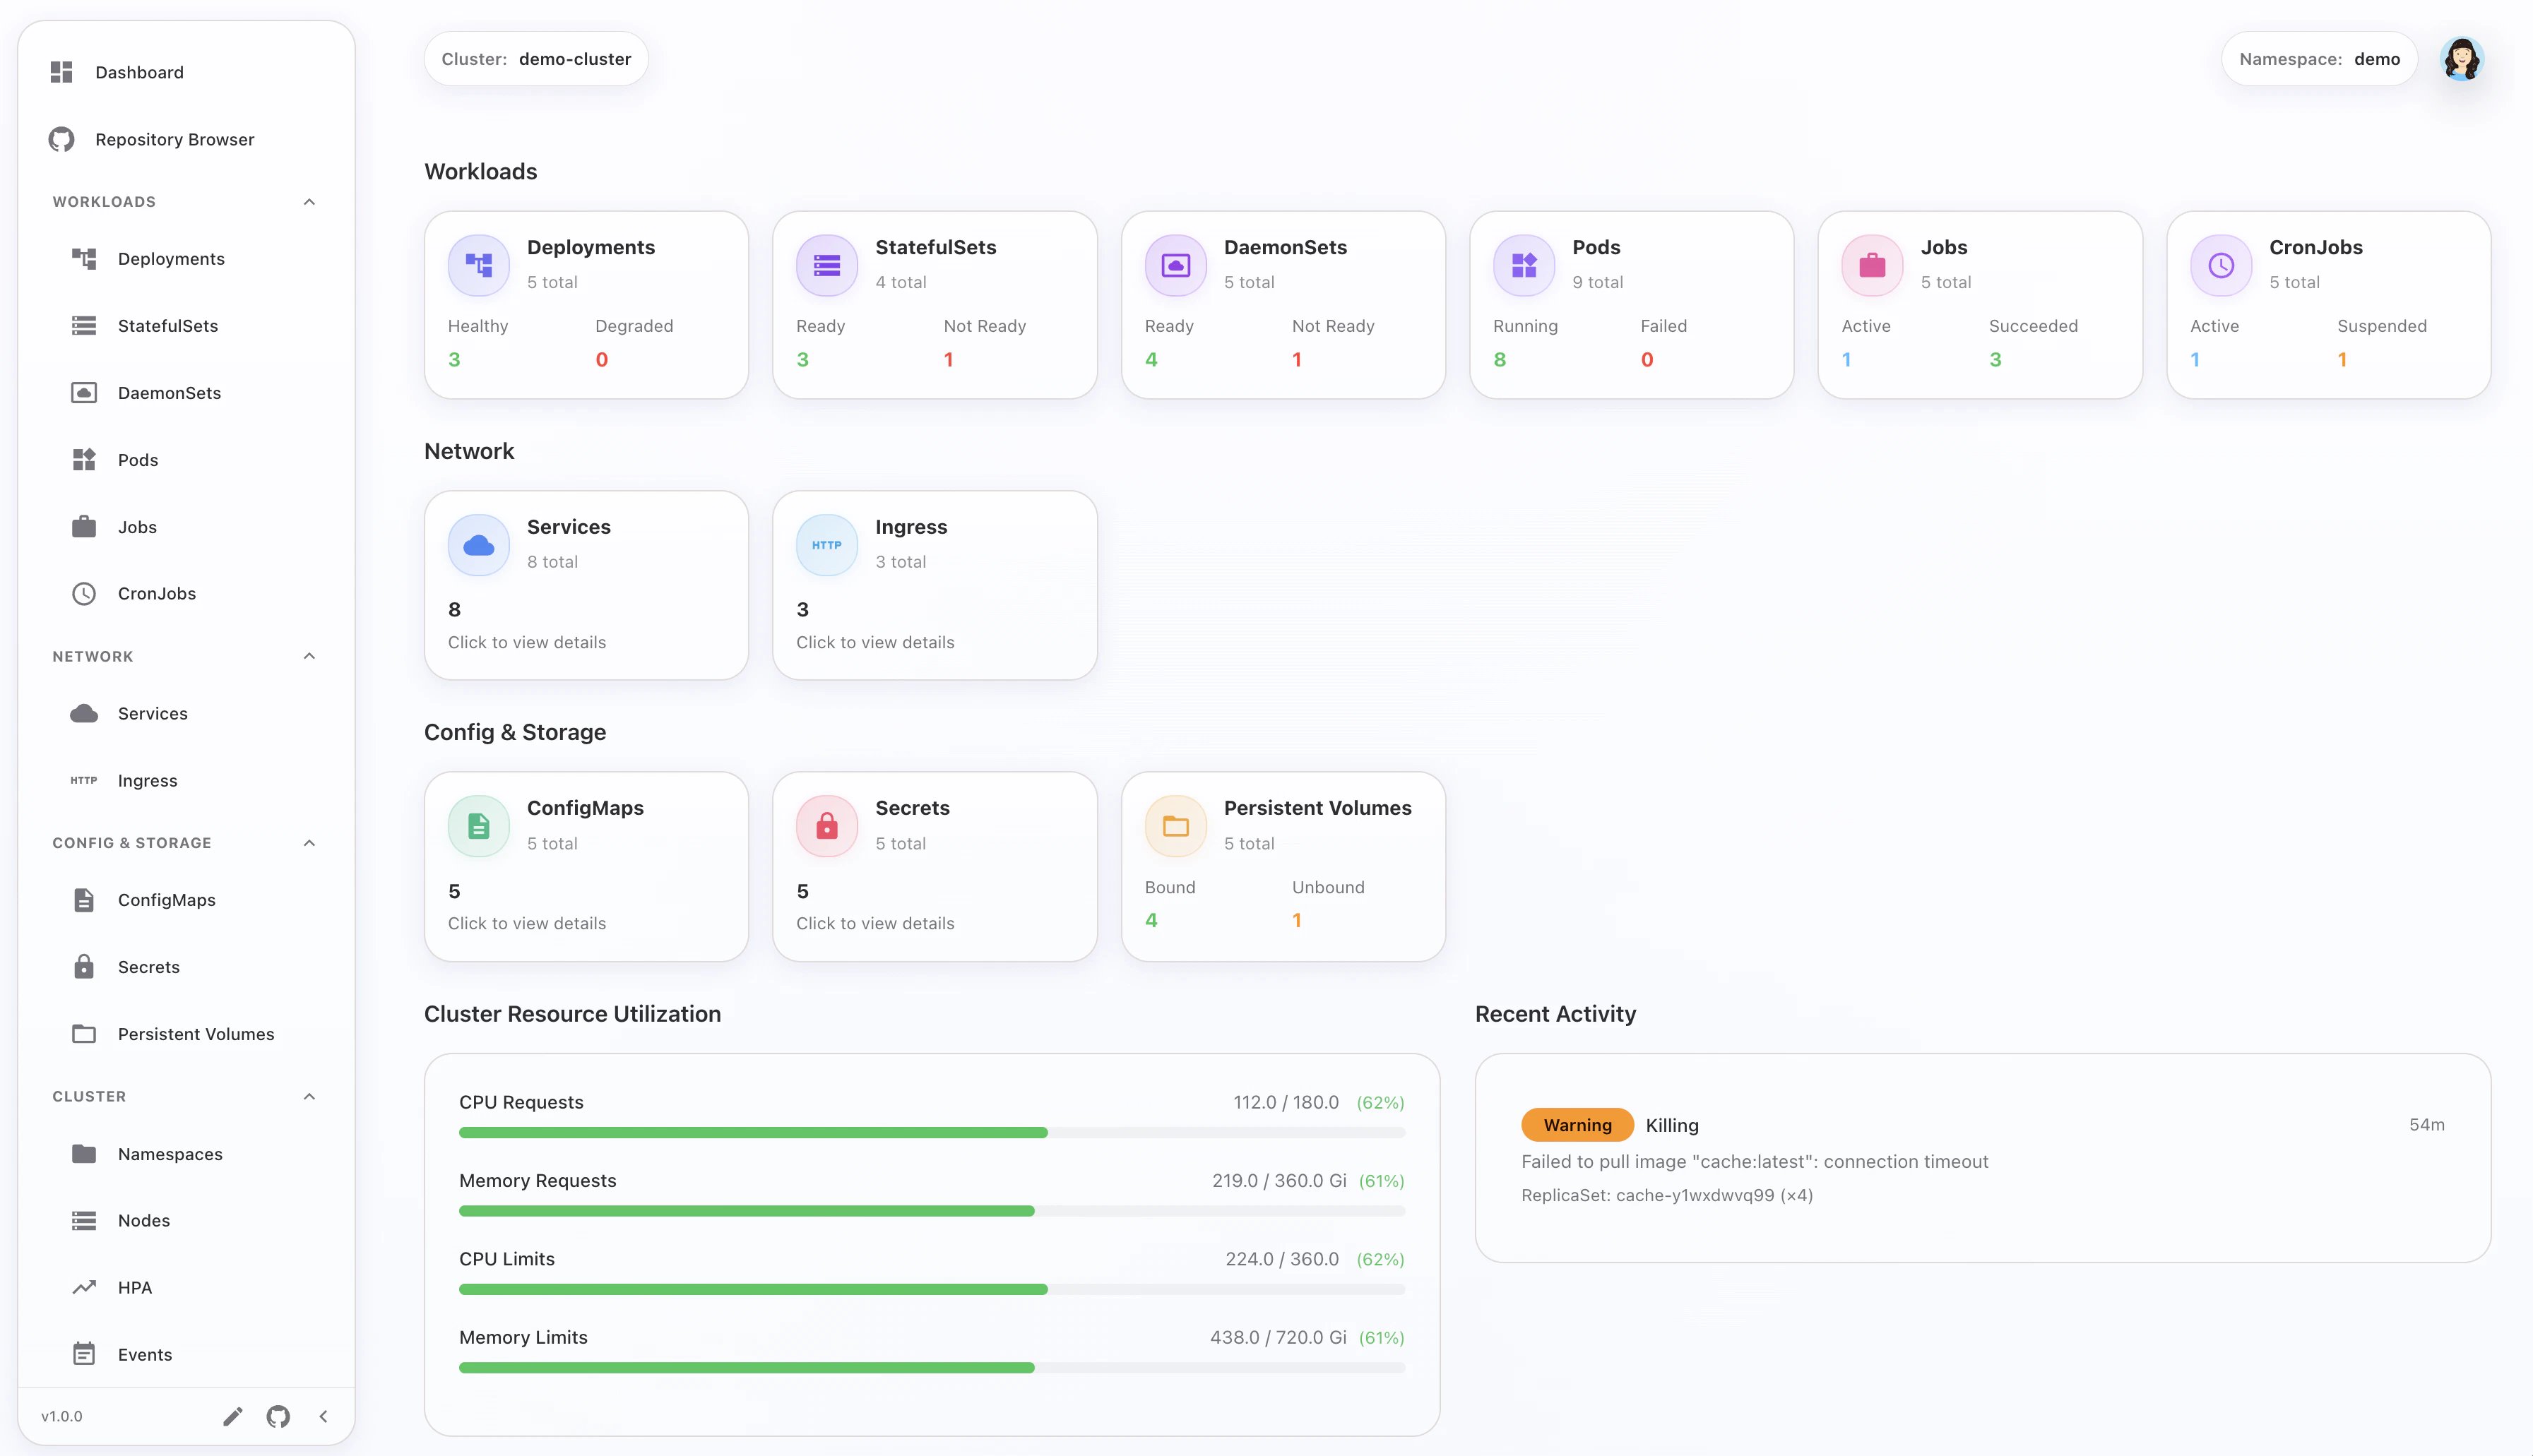
Task: Click the Pods icon in Workloads
Action: [x=84, y=459]
